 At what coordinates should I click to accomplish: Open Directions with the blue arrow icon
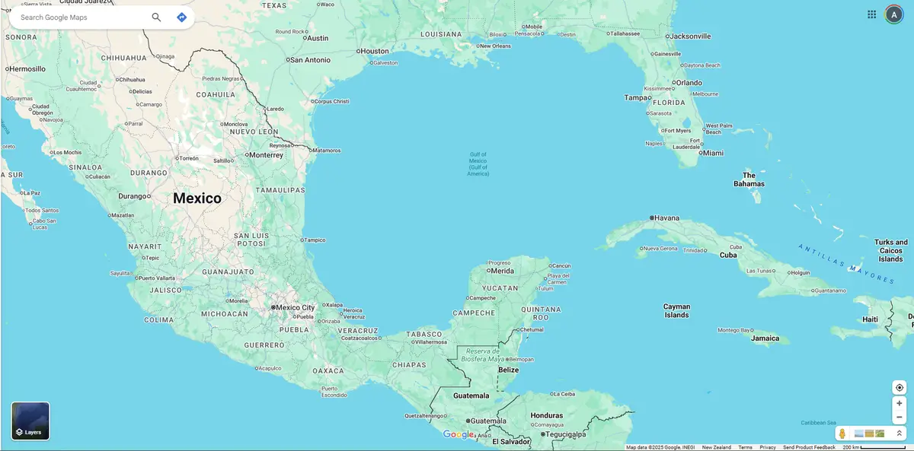[x=181, y=17]
